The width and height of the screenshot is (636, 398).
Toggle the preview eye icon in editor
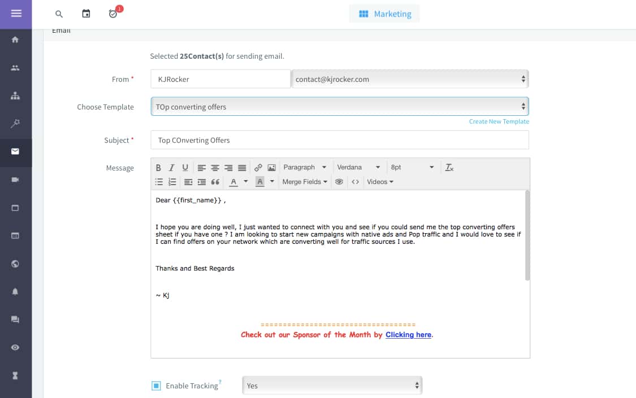339,182
